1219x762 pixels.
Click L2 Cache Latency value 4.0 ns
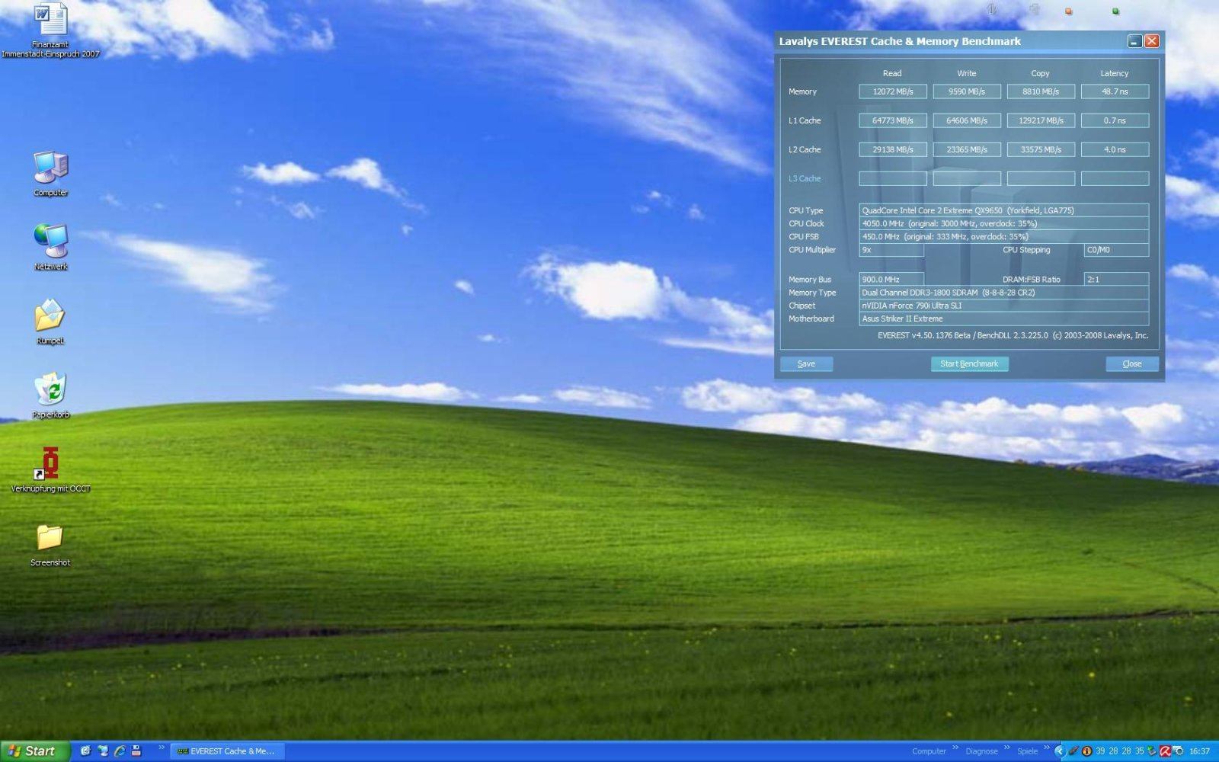tap(1115, 149)
